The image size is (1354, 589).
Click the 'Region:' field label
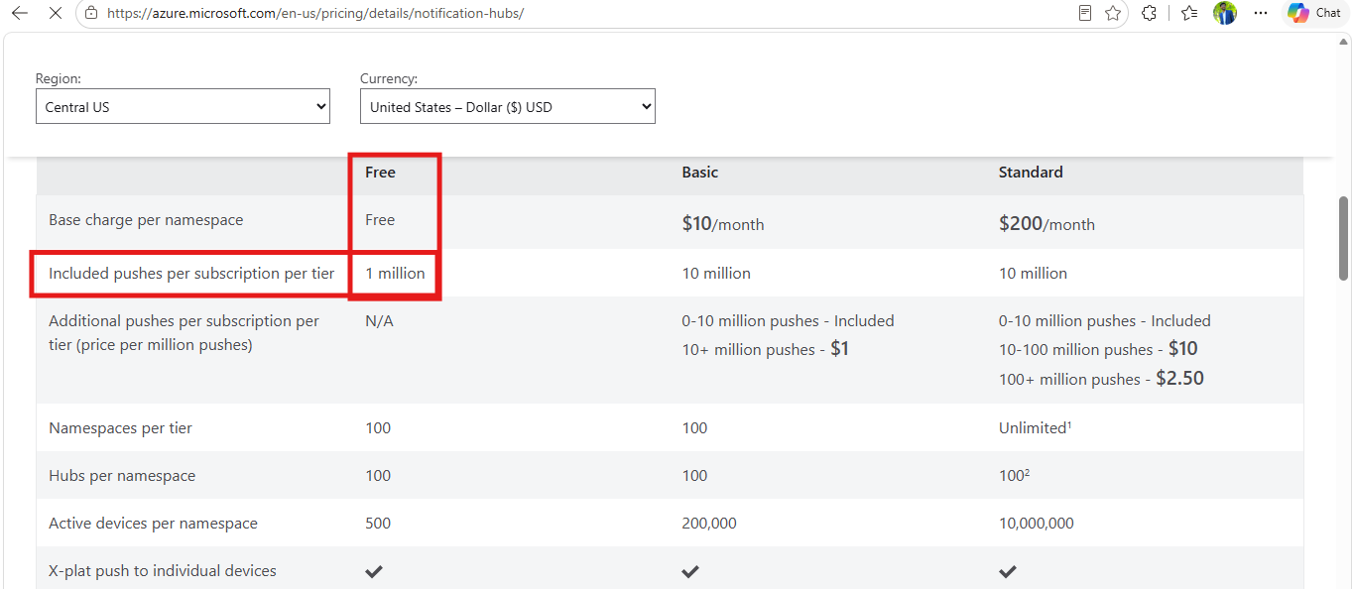pyautogui.click(x=59, y=78)
